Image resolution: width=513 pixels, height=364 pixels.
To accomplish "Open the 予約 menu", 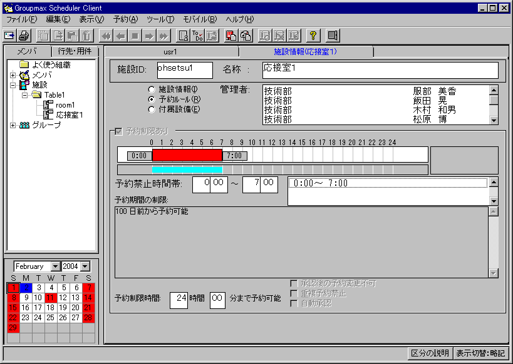I will (x=125, y=19).
